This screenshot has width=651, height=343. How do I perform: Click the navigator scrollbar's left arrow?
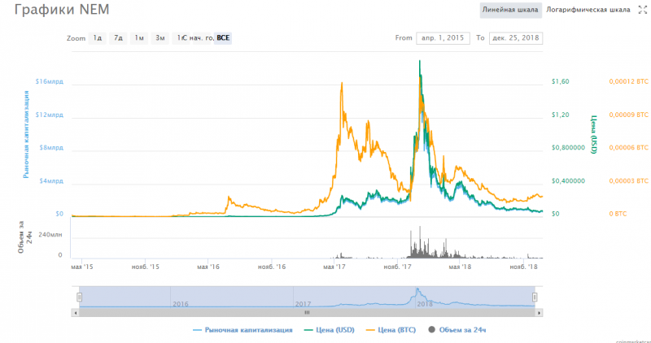(x=75, y=313)
